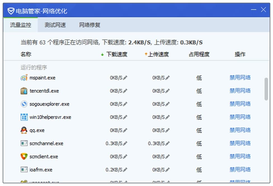This screenshot has height=186, width=273.
Task: Click the 电脑管家 shield icon in title bar
Action: pos(10,10)
